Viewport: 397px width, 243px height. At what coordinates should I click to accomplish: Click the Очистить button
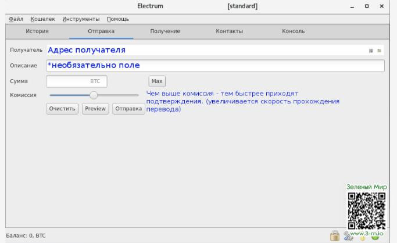pyautogui.click(x=62, y=109)
